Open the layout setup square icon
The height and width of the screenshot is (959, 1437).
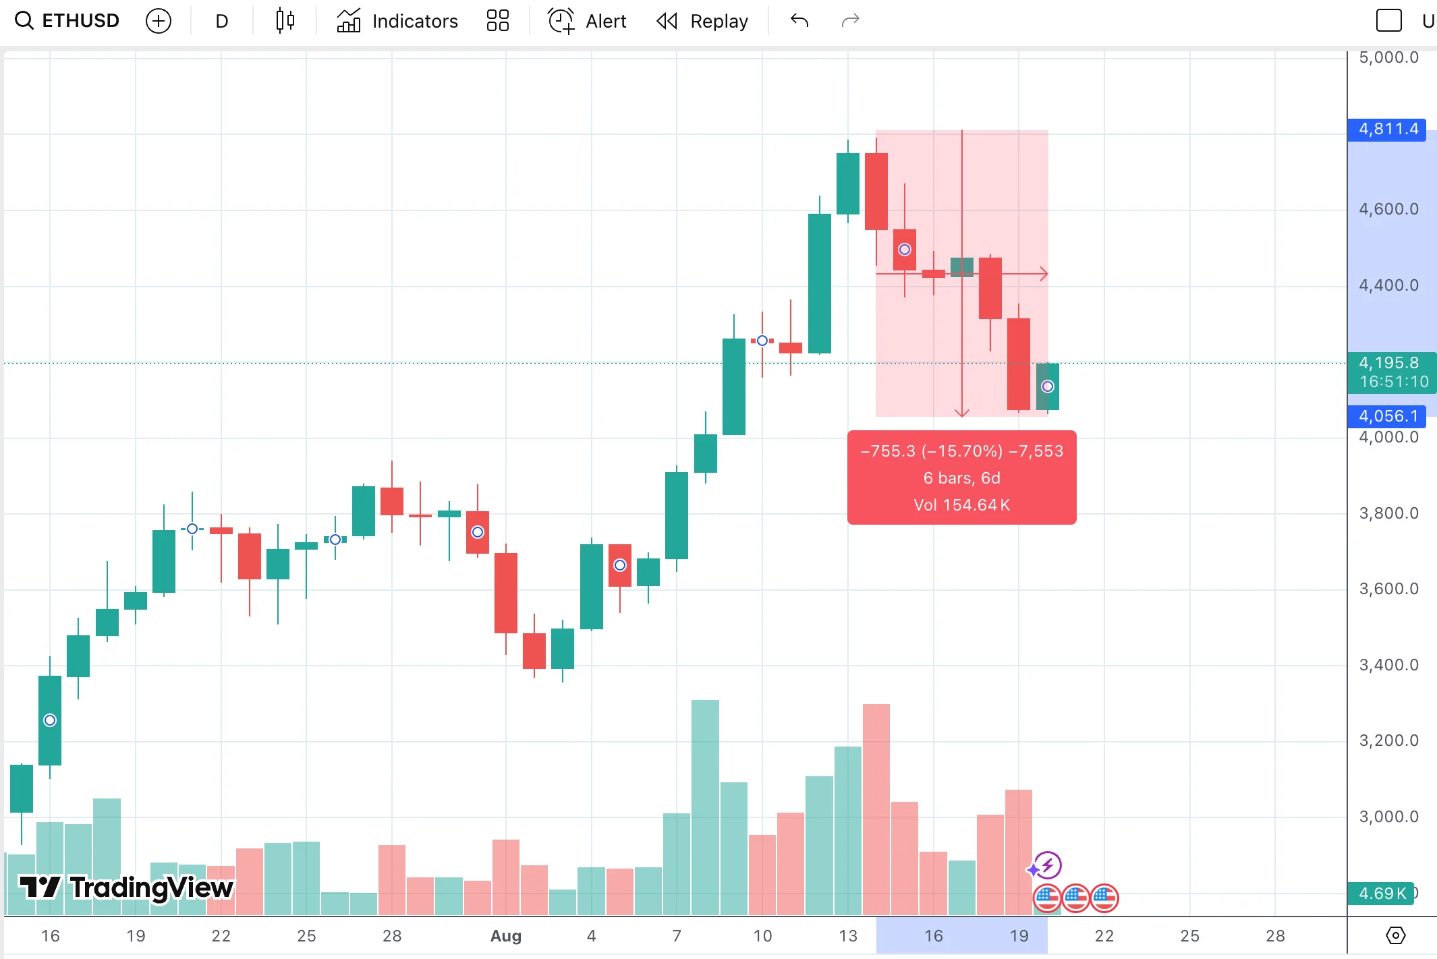tap(1388, 21)
